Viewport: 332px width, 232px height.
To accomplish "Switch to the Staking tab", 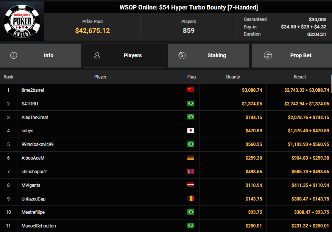I will 208,55.
